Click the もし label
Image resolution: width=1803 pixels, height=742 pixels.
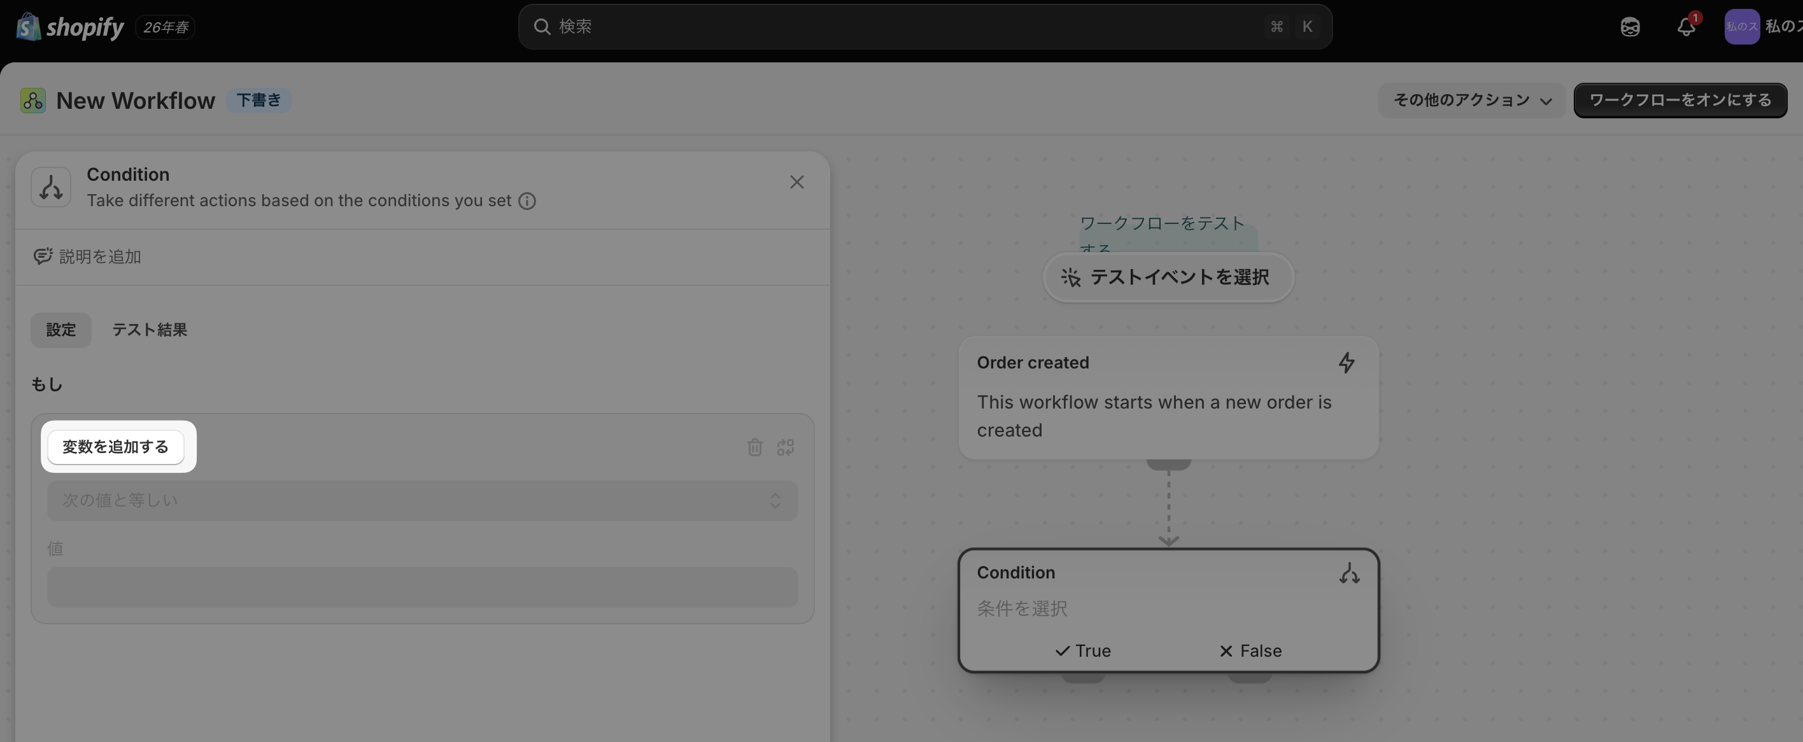click(47, 384)
